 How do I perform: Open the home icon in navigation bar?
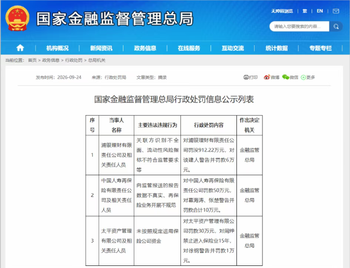[20, 48]
